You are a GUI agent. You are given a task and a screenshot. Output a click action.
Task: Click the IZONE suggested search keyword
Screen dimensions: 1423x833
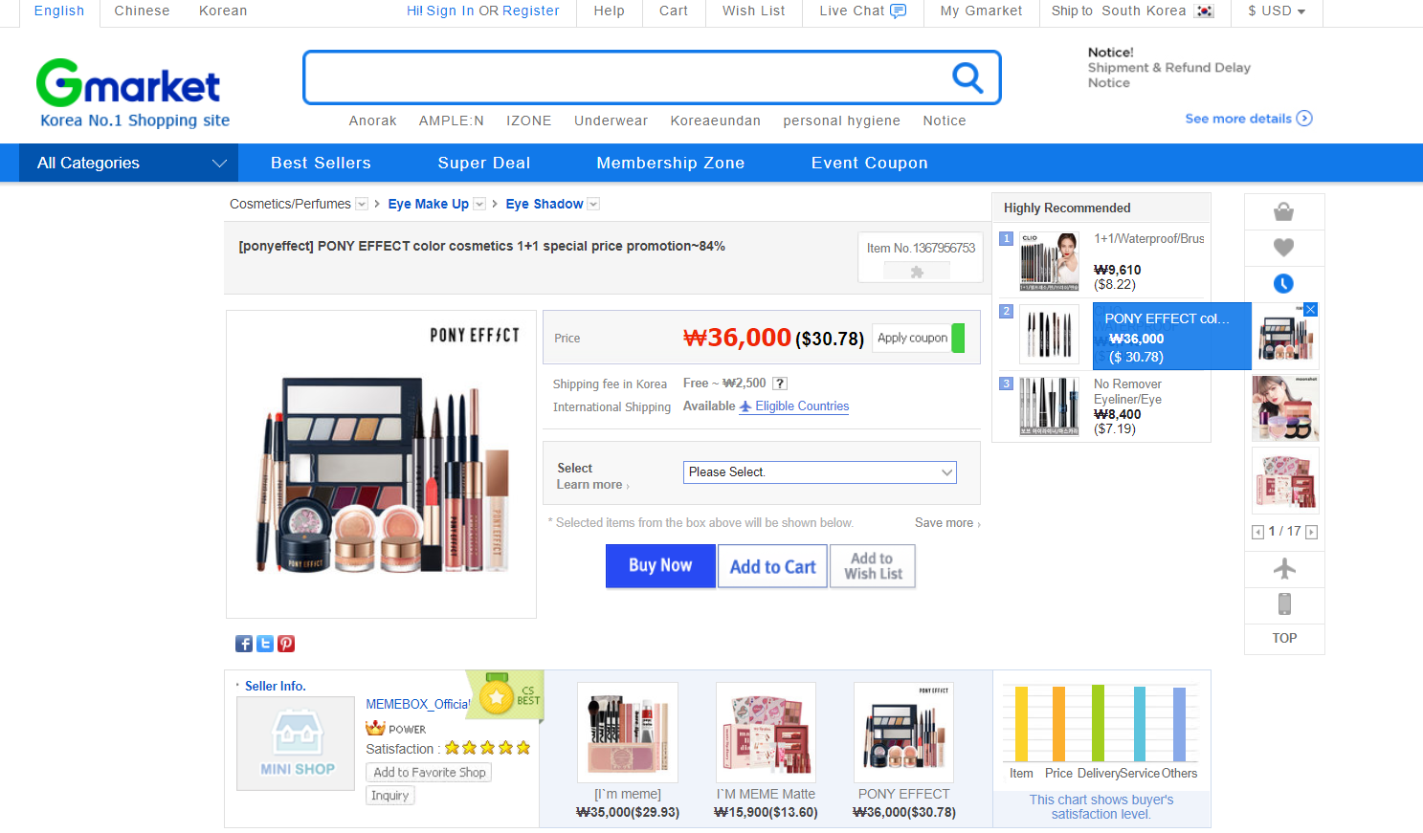pyautogui.click(x=528, y=121)
